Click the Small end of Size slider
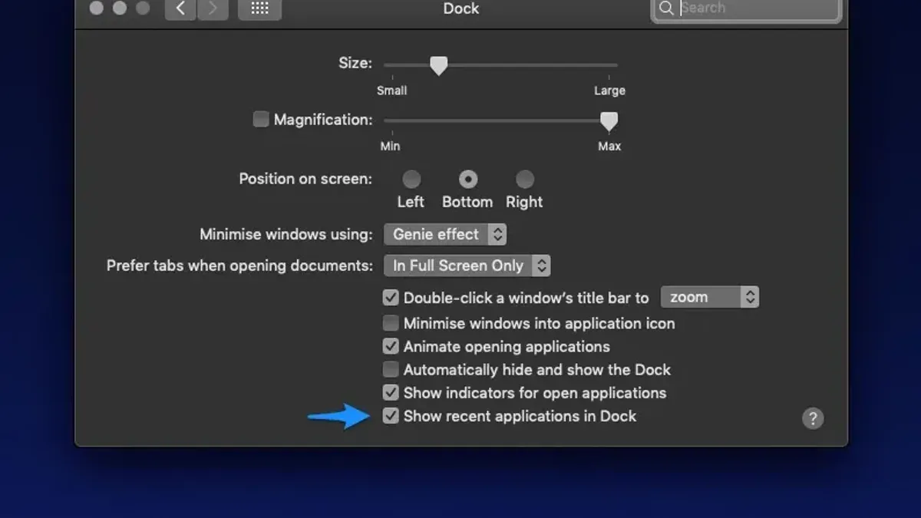This screenshot has width=921, height=518. tap(391, 91)
